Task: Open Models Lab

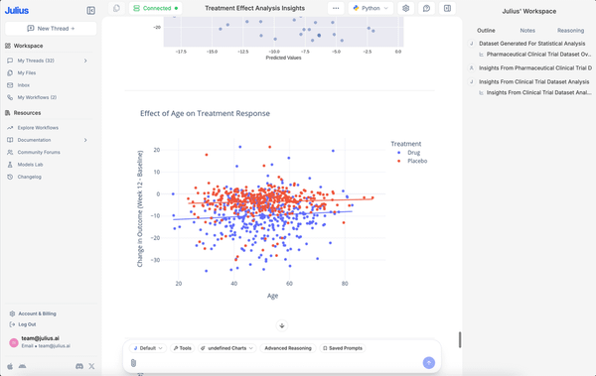Action: (x=30, y=165)
